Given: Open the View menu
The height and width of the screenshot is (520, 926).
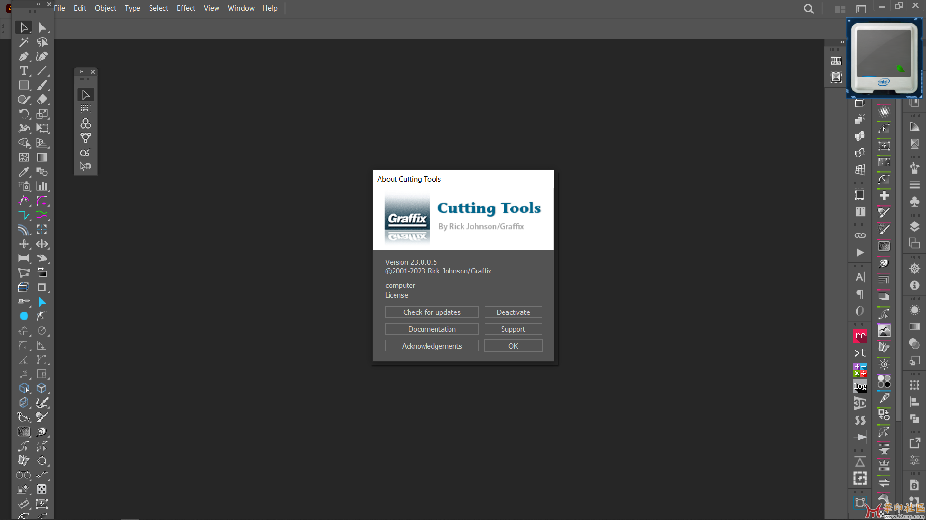Looking at the screenshot, I should click(x=212, y=8).
